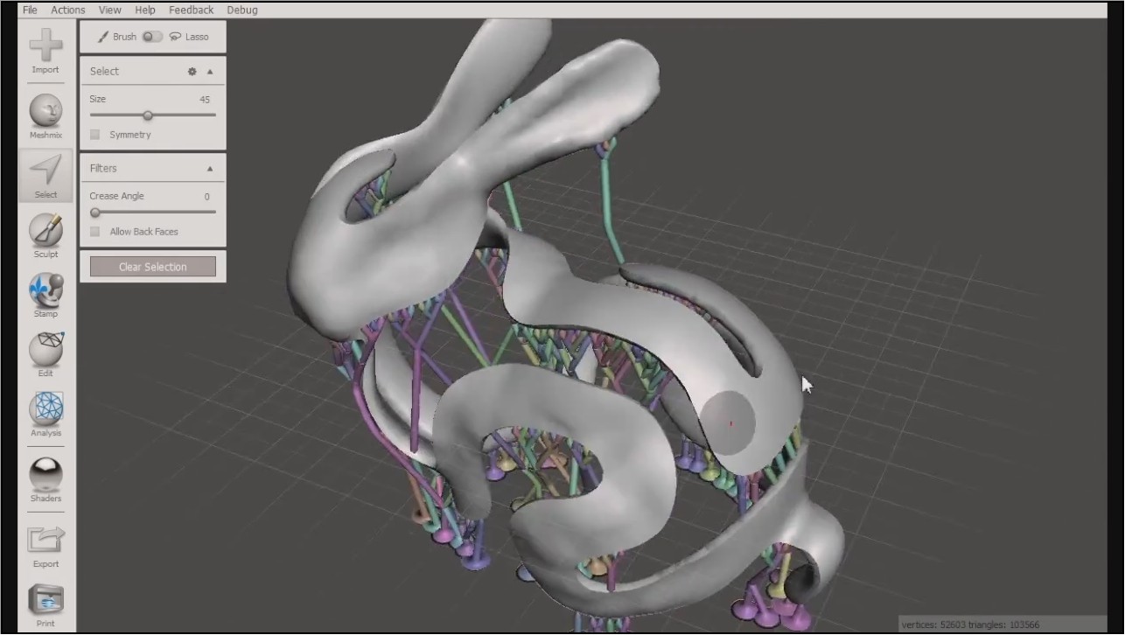1125x635 pixels.
Task: Open the File menu
Action: click(30, 10)
